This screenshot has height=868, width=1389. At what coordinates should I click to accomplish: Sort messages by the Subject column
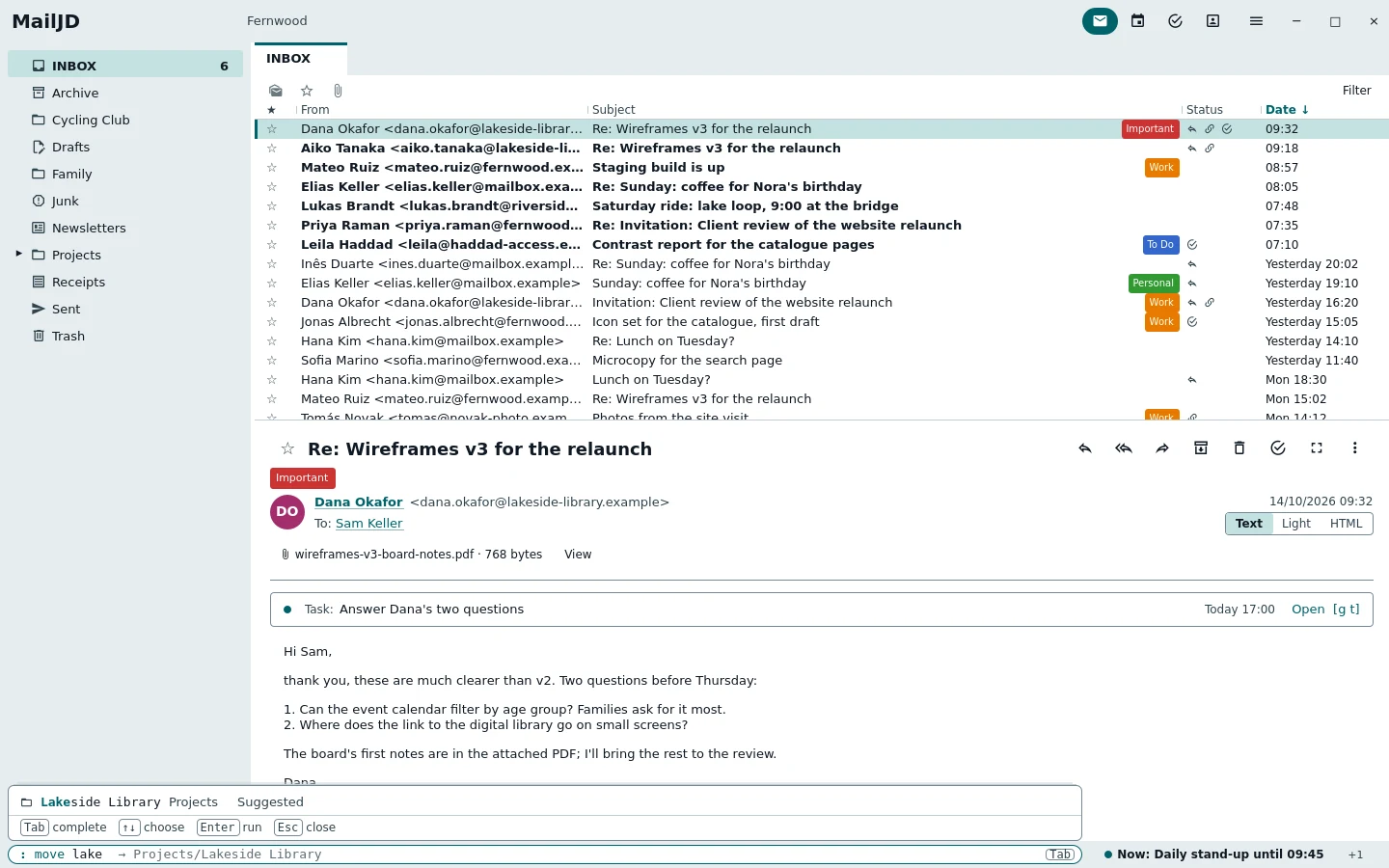[613, 110]
